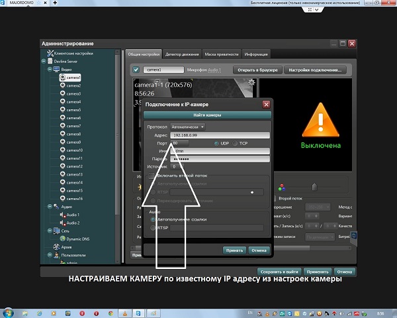The width and height of the screenshot is (397, 318).
Task: Select the UDP radio button
Action: (216, 143)
